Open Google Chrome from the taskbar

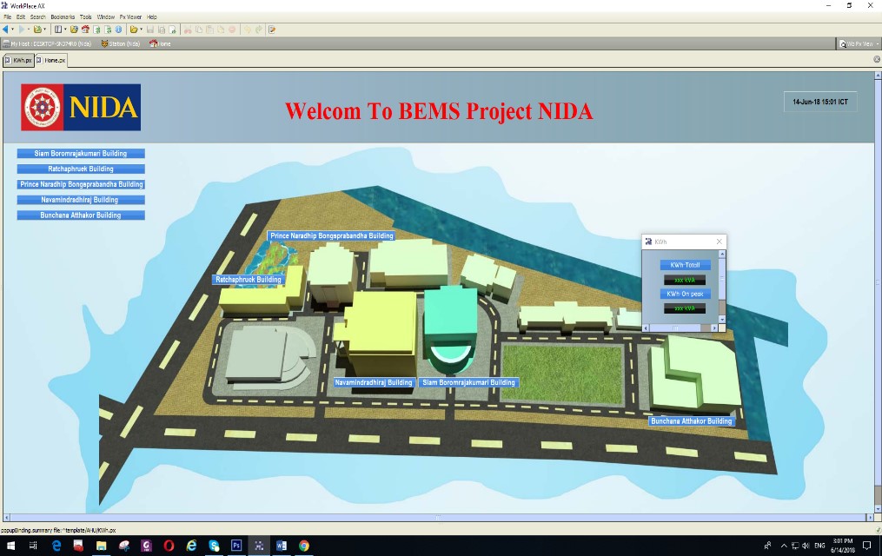(304, 546)
